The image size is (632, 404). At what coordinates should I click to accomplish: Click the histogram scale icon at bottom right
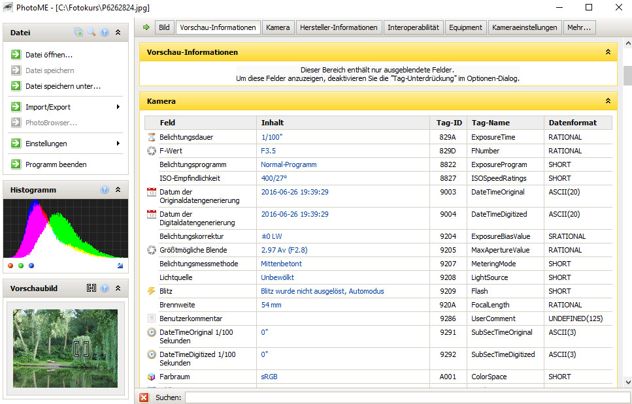click(120, 266)
